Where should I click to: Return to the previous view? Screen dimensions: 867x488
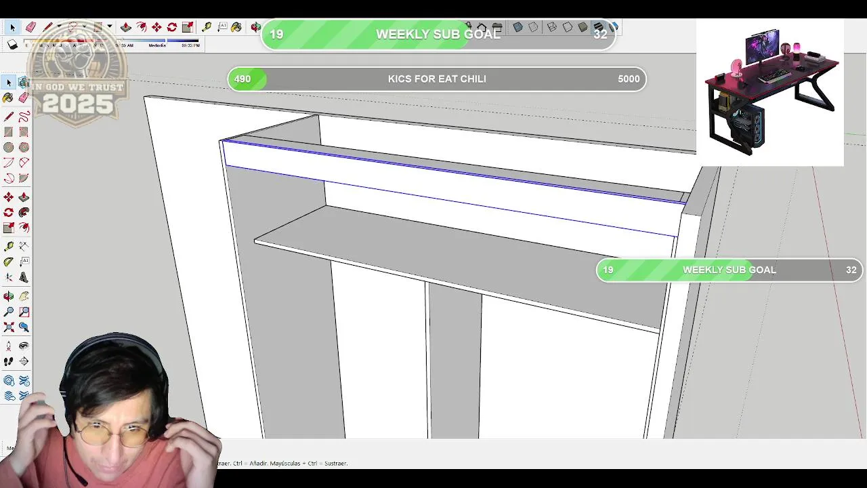coord(24,327)
